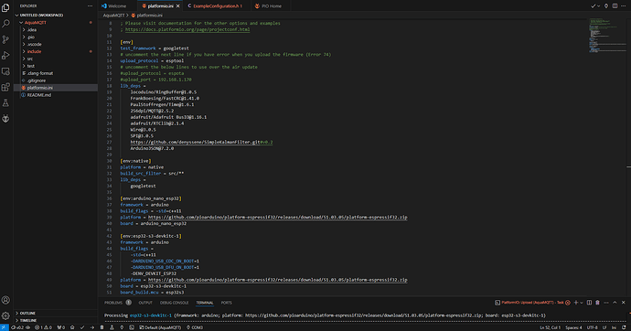The height and width of the screenshot is (331, 631).
Task: Open the docs.platformio.org projectconf link
Action: click(187, 29)
